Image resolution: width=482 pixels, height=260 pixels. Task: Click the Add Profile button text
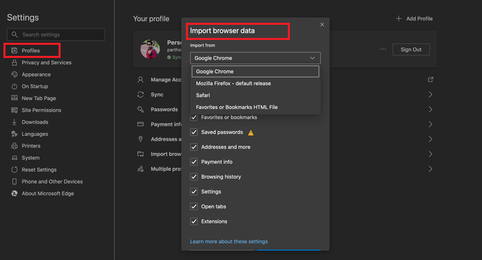(x=419, y=19)
